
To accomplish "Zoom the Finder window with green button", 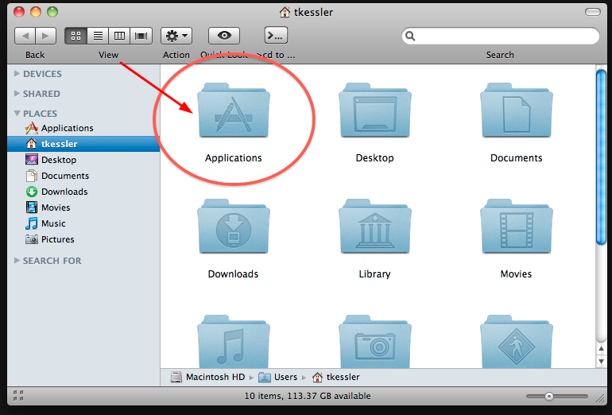I will [52, 12].
